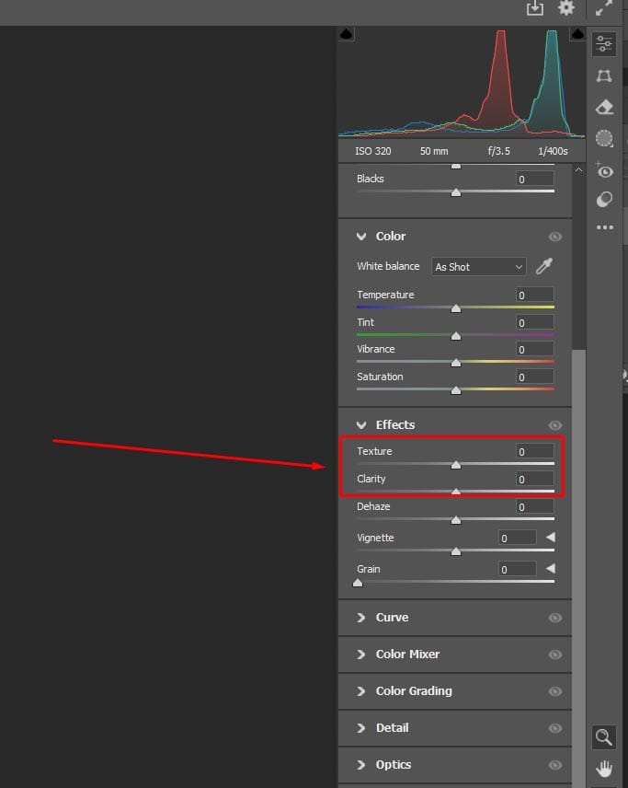The width and height of the screenshot is (628, 788).
Task: Click the Vignette slider handle
Action: (456, 551)
